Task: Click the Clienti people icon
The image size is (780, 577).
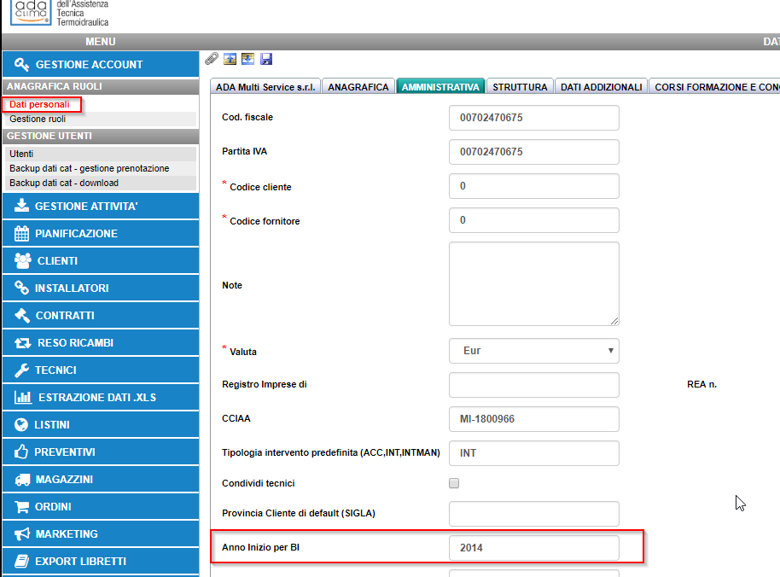Action: click(x=23, y=260)
